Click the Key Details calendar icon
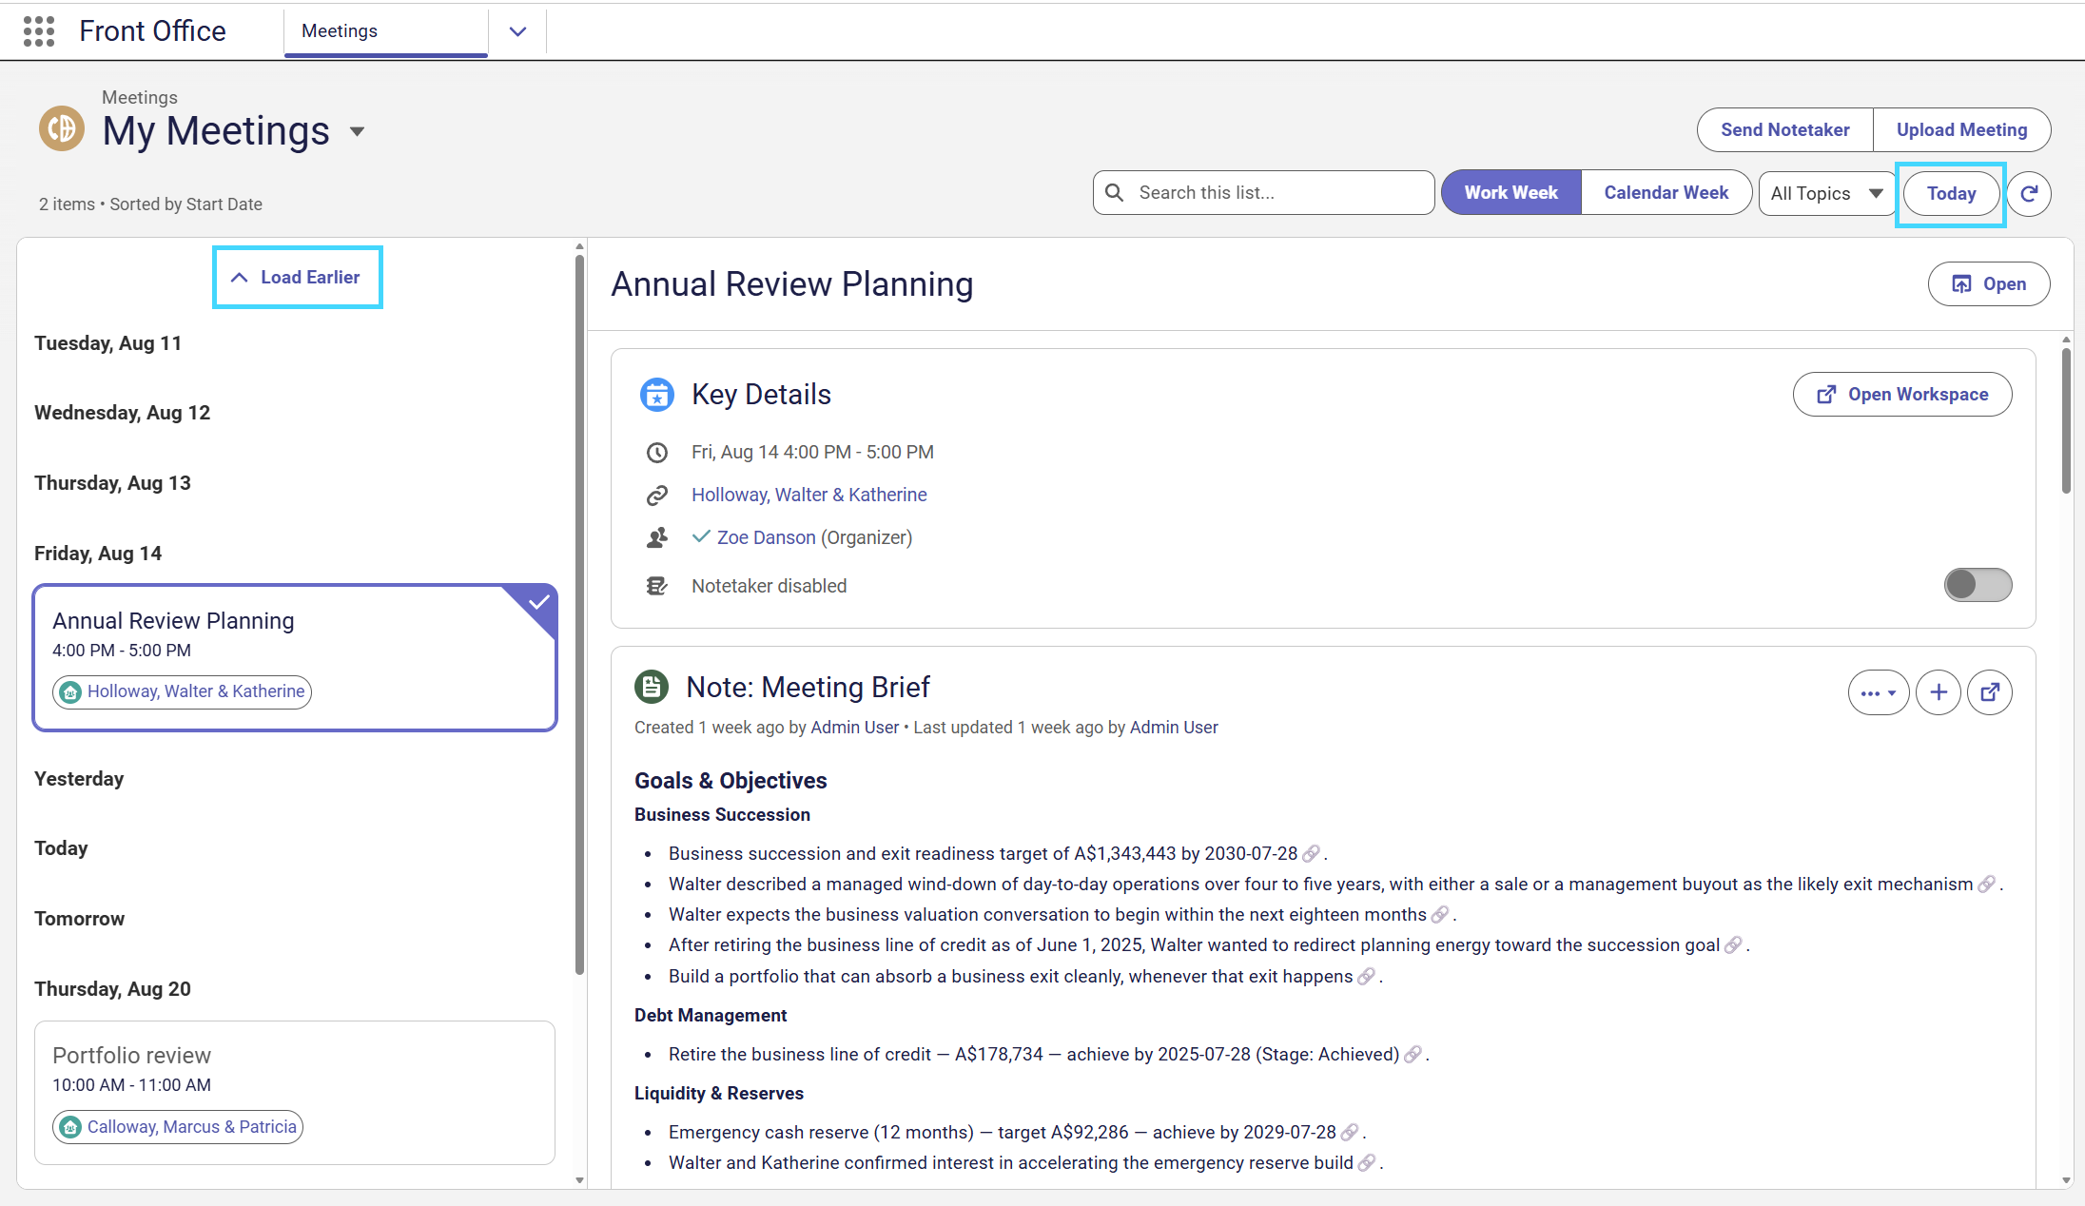 (656, 395)
